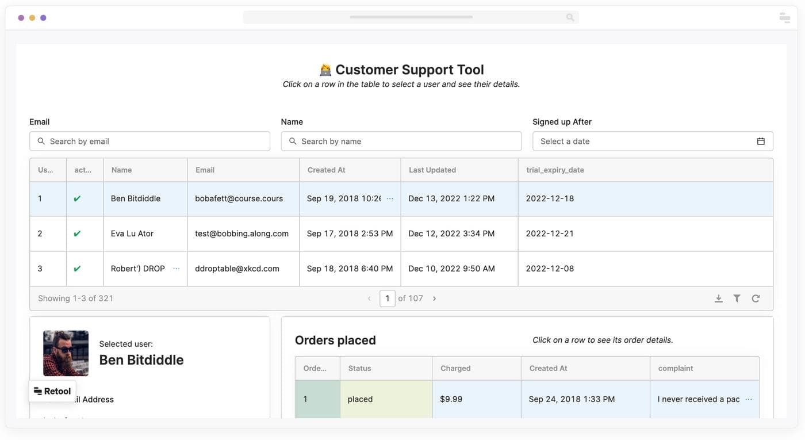Click the refresh table icon
The image size is (805, 440).
coord(756,299)
